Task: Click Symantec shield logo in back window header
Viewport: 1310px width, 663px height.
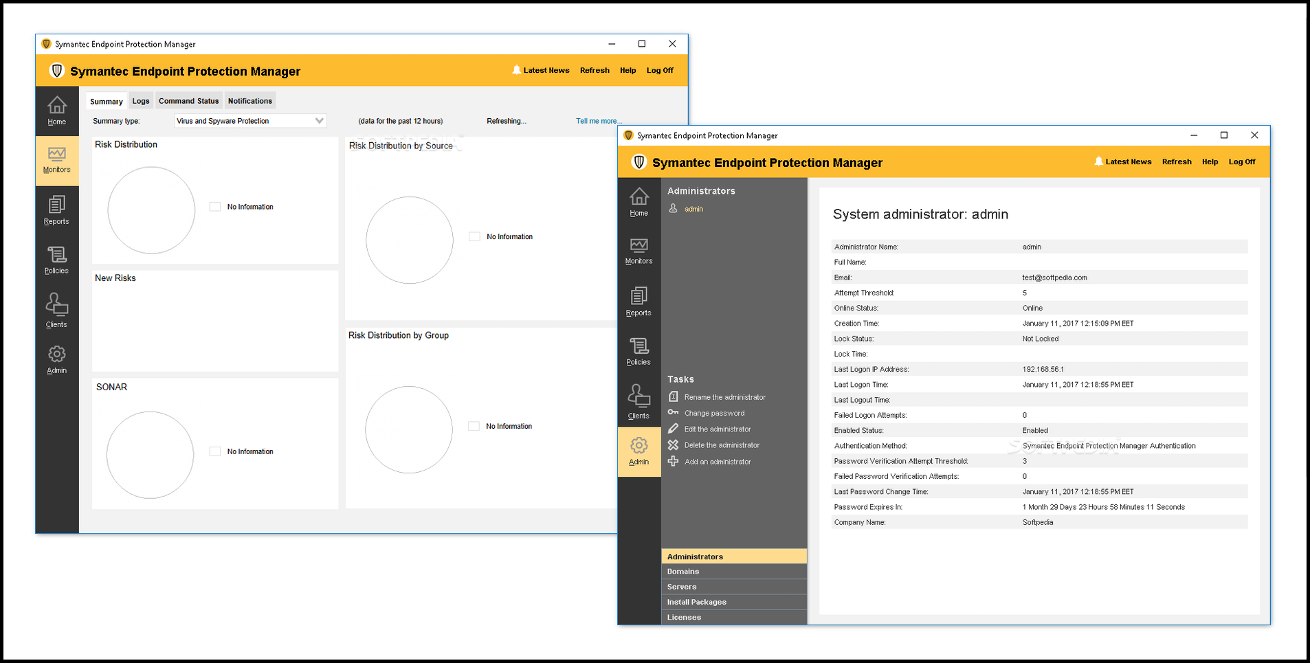Action: 57,71
